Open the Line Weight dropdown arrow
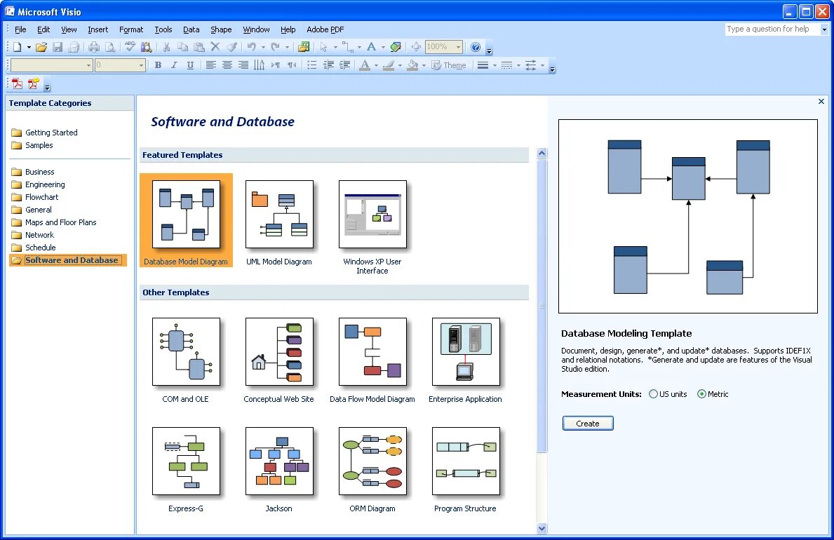834x540 pixels. point(495,65)
